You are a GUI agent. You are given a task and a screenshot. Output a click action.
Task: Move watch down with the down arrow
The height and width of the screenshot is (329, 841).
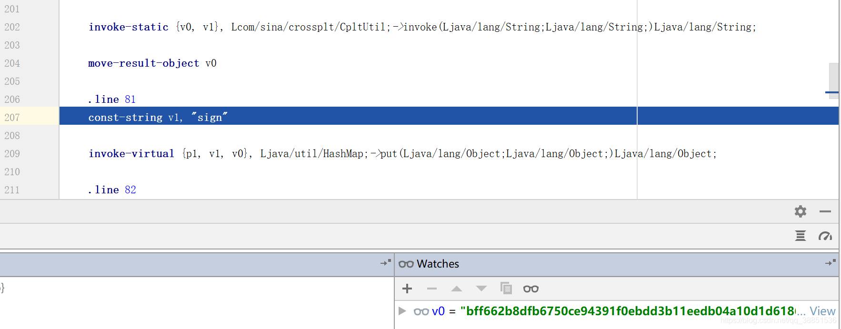481,289
